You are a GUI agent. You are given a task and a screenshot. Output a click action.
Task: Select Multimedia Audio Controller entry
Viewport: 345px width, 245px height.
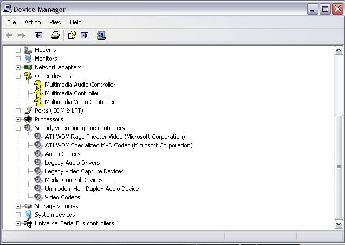click(80, 85)
